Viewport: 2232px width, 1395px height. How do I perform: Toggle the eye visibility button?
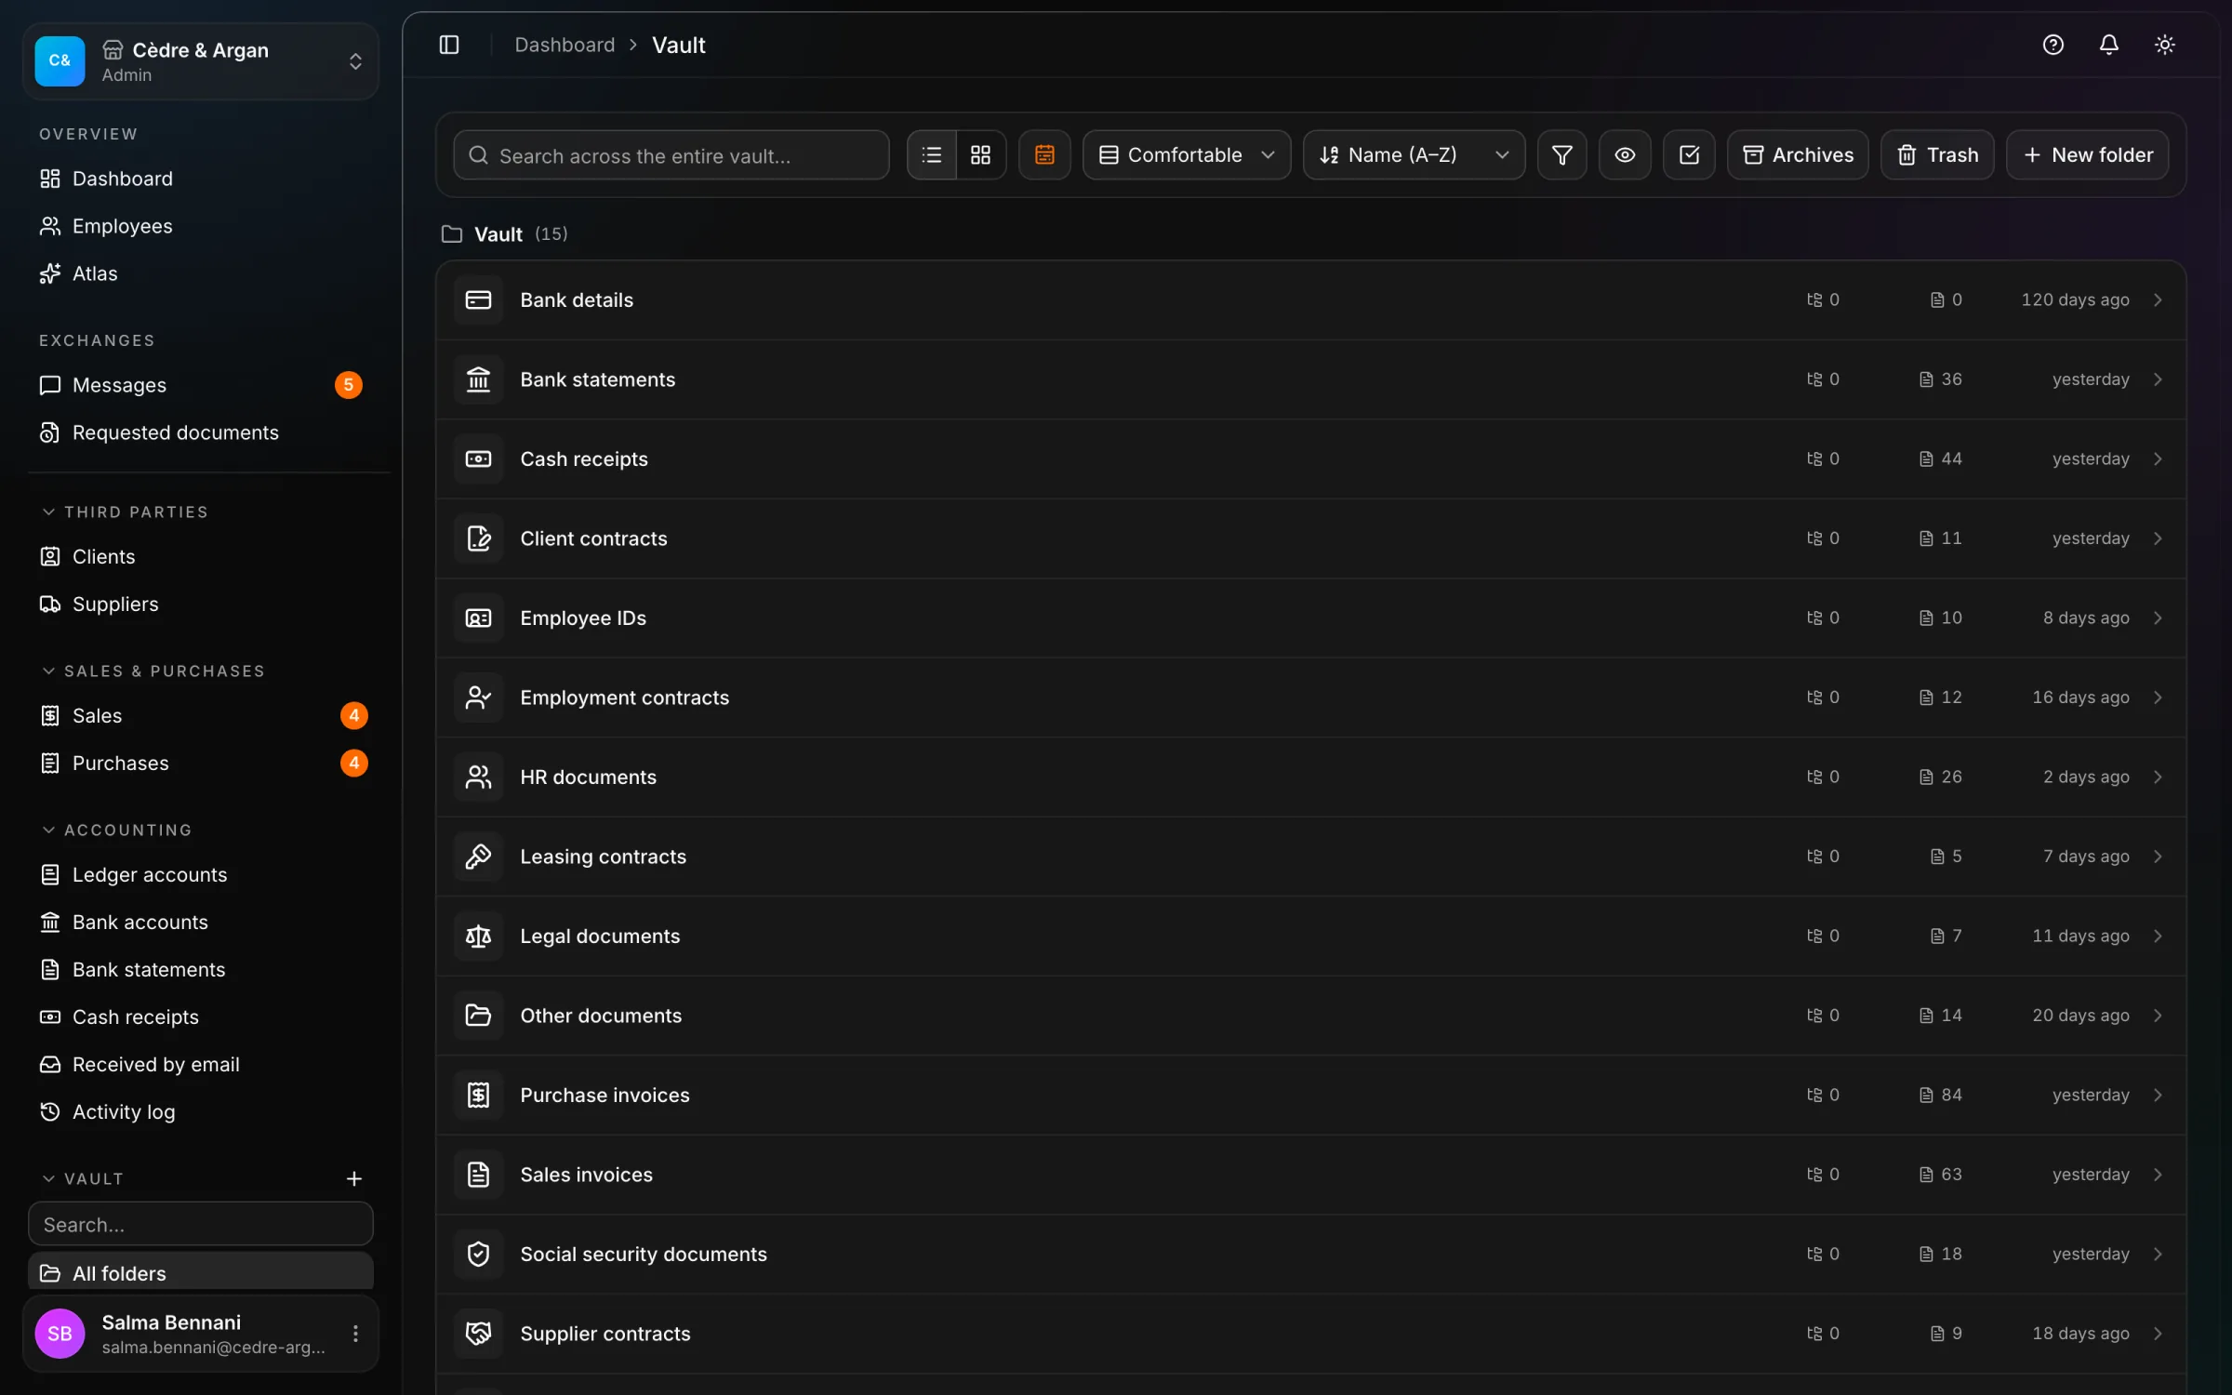[1625, 154]
